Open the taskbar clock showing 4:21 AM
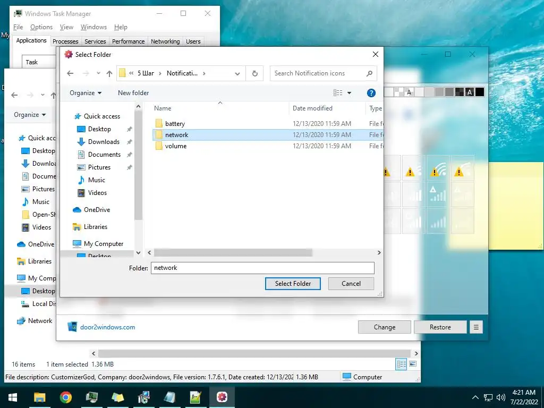This screenshot has height=408, width=544. pos(524,397)
